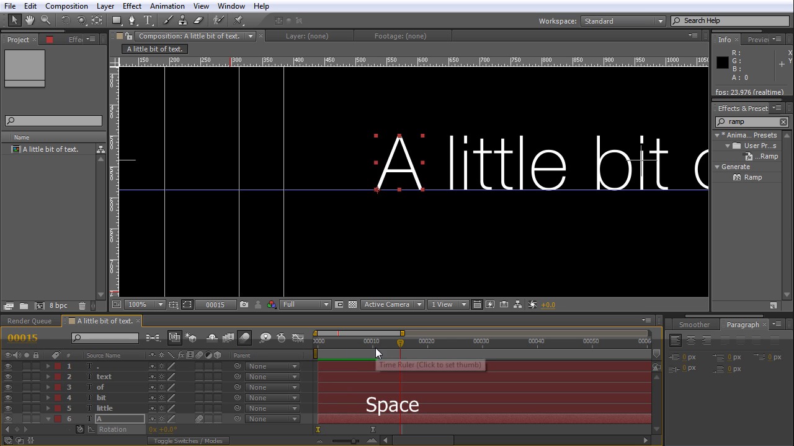794x446 pixels.
Task: Open the resolution dropdown showing Full
Action: point(305,305)
